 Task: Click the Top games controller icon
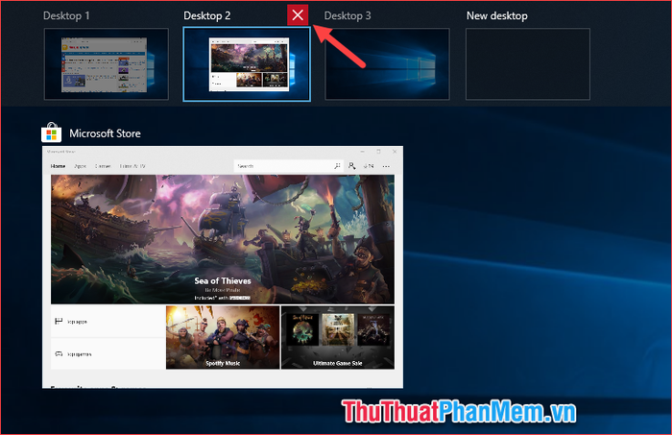click(59, 354)
